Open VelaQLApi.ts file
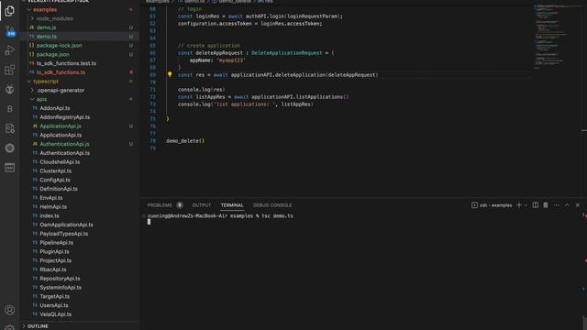This screenshot has width=587, height=330. (x=55, y=314)
